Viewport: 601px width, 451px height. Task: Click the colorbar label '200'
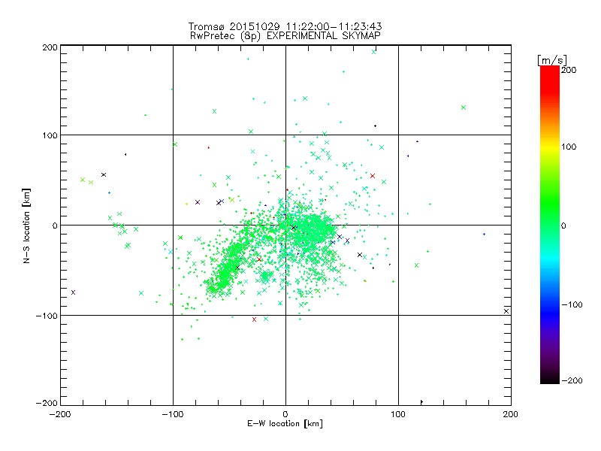[x=569, y=70]
